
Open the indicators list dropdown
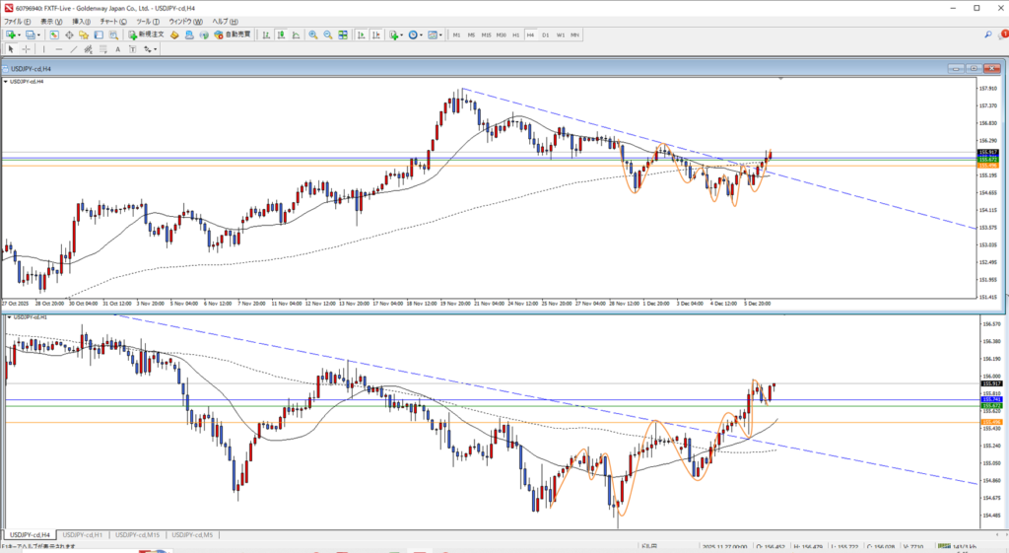pyautogui.click(x=402, y=35)
